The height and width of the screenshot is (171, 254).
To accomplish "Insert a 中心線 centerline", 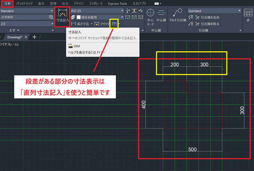I will pyautogui.click(x=161, y=16).
